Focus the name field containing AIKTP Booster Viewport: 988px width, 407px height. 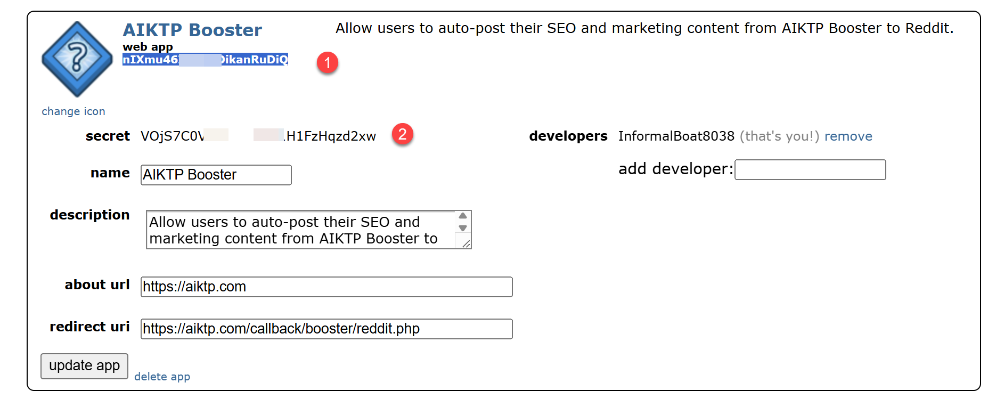click(216, 175)
